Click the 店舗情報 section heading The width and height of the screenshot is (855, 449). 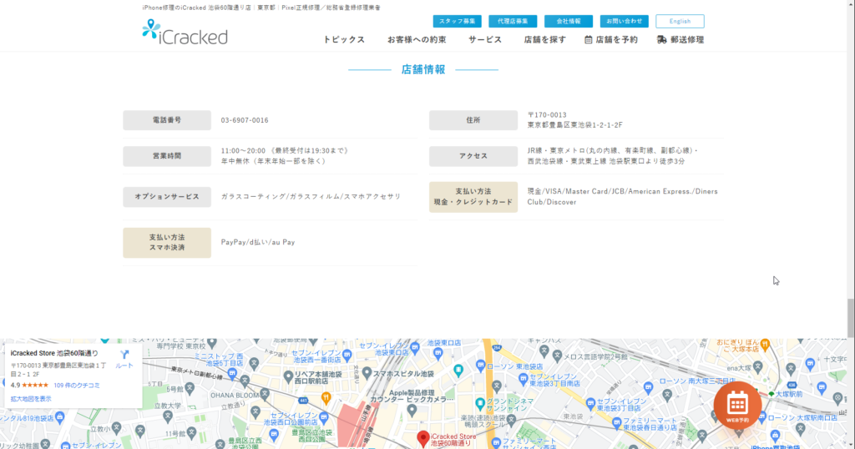(423, 70)
